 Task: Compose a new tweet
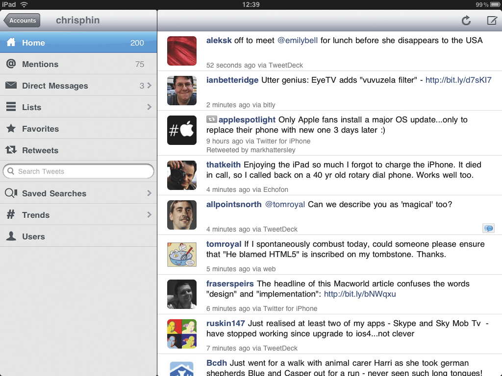click(x=492, y=21)
